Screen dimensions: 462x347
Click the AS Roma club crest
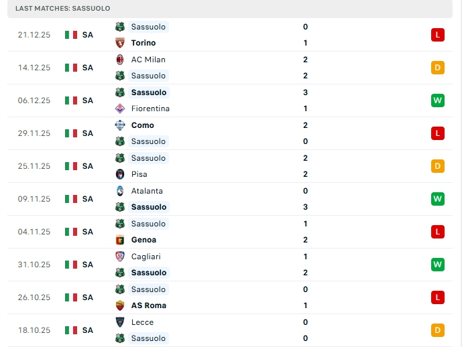pos(120,305)
